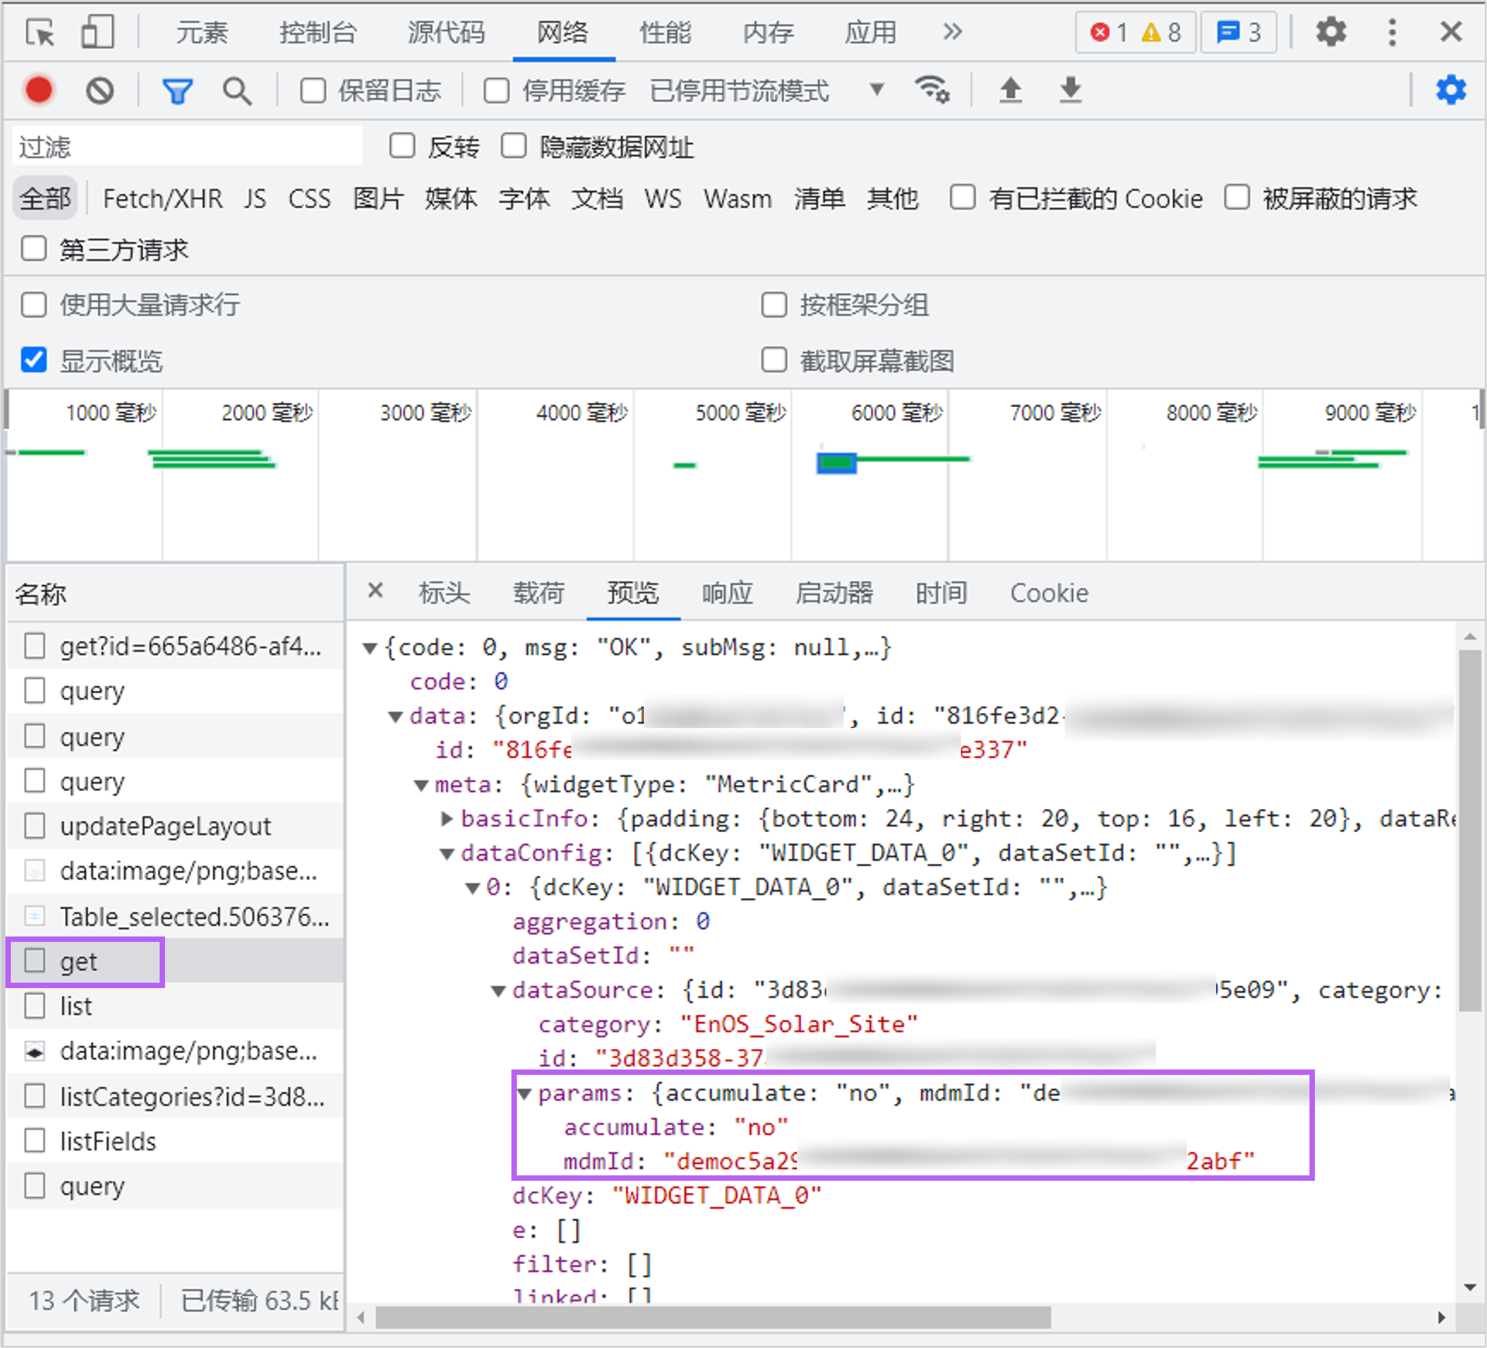Click the upload arrow icon
The image size is (1487, 1348).
click(x=1009, y=88)
